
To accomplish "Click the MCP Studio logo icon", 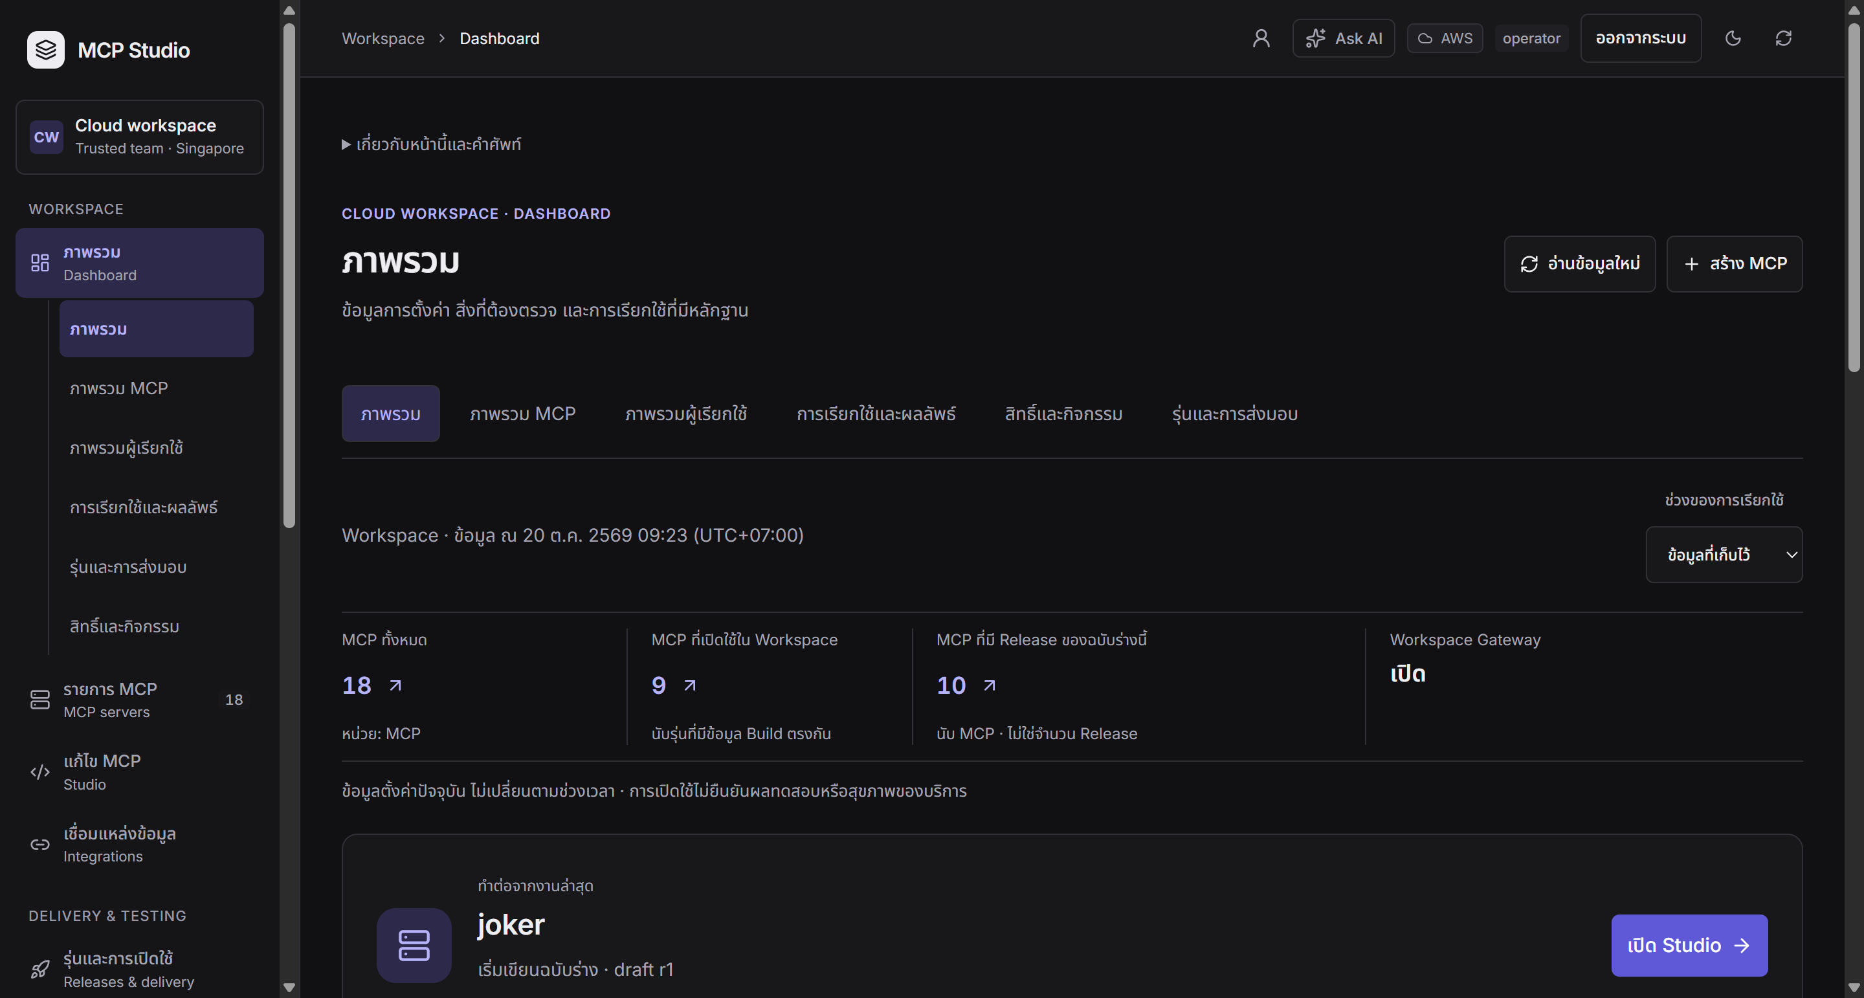I will point(45,50).
